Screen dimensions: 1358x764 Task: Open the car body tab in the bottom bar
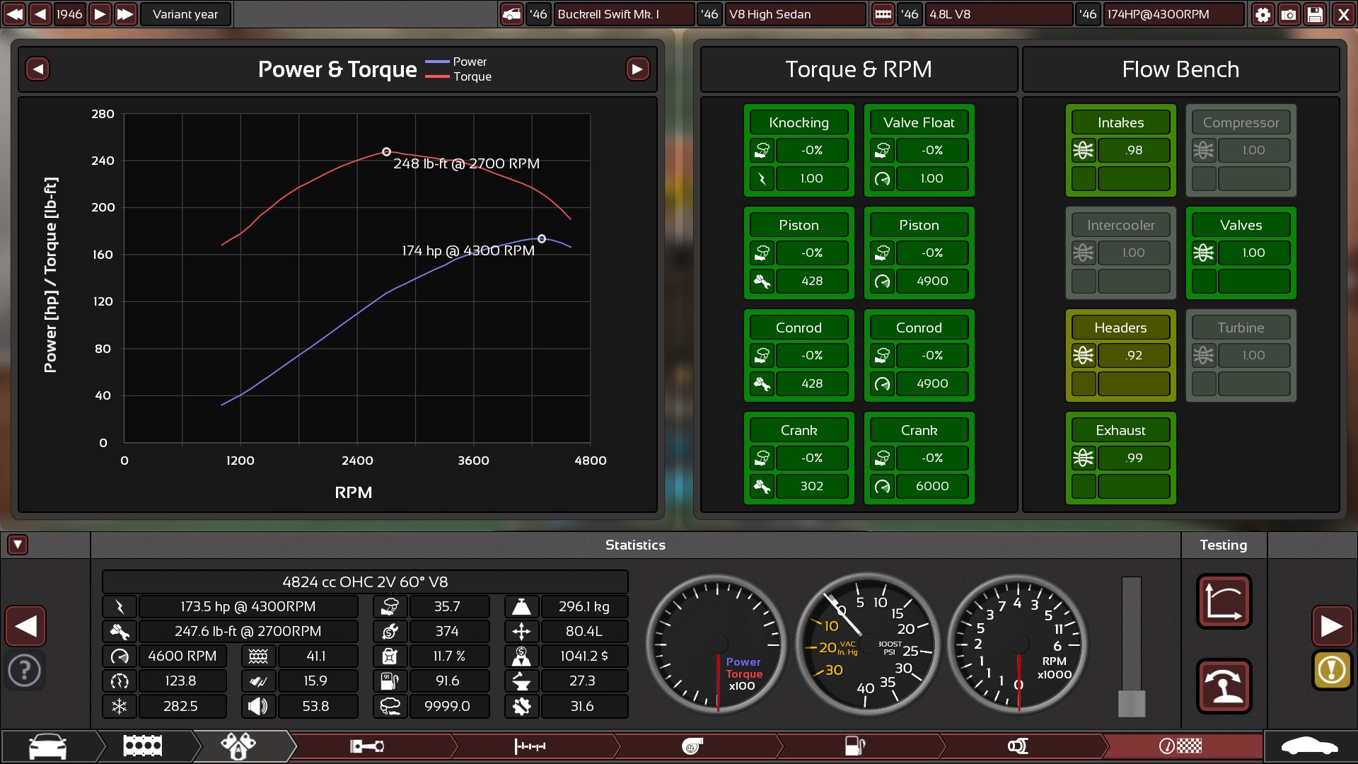point(47,746)
